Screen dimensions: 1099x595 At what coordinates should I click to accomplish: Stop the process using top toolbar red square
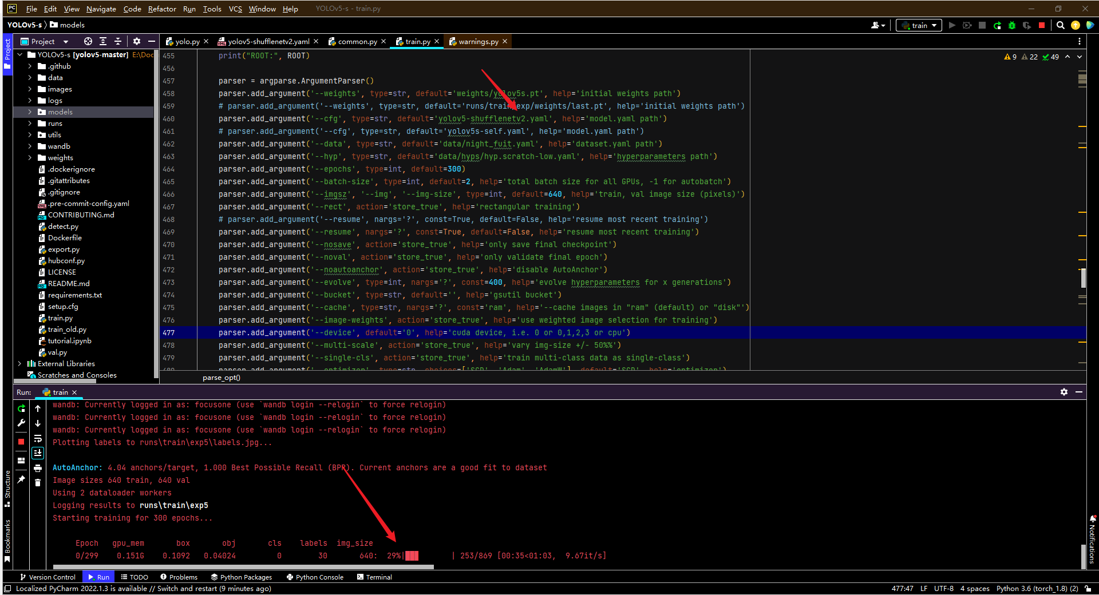tap(1042, 25)
